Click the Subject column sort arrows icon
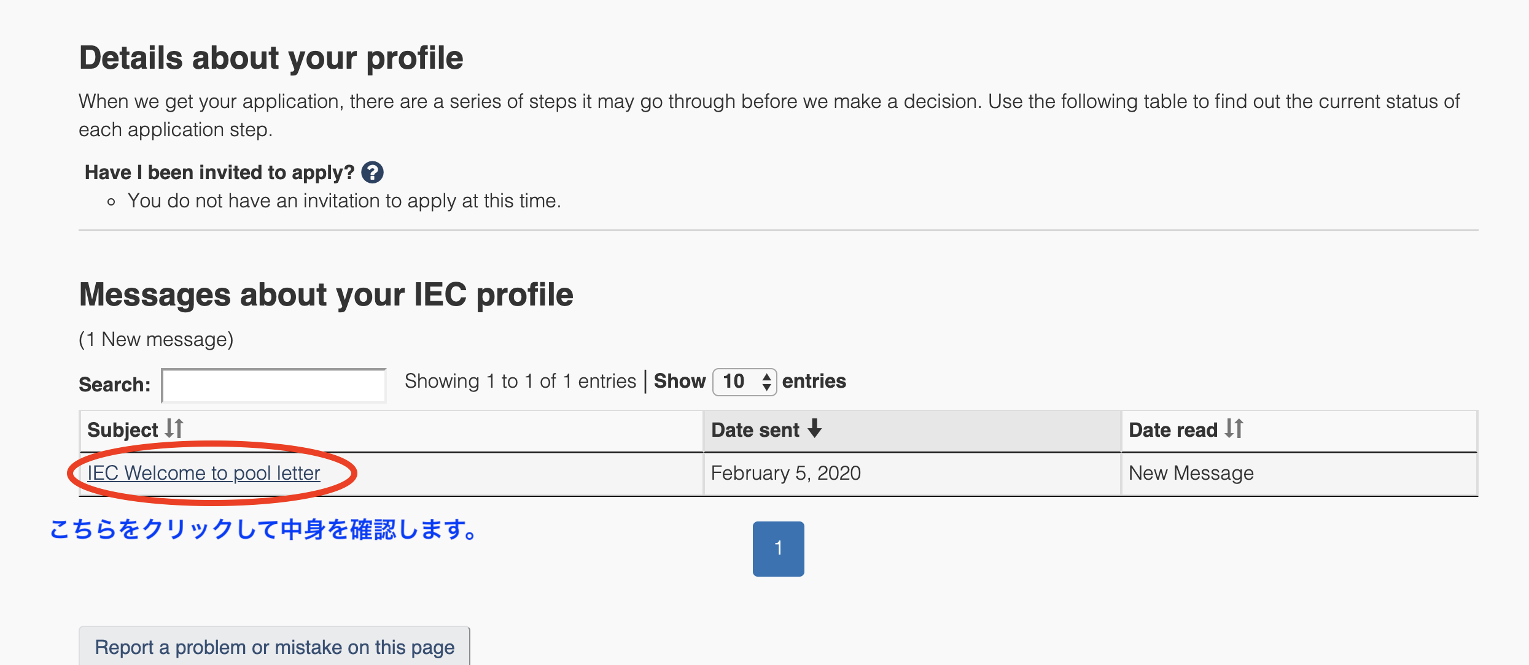Viewport: 1529px width, 665px height. pos(174,428)
